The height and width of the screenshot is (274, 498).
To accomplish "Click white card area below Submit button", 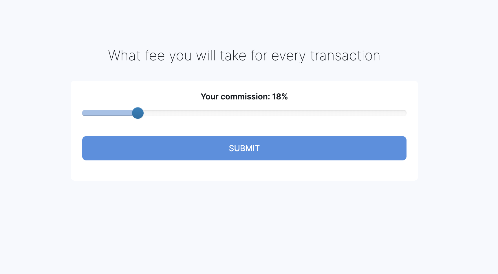I will click(244, 171).
